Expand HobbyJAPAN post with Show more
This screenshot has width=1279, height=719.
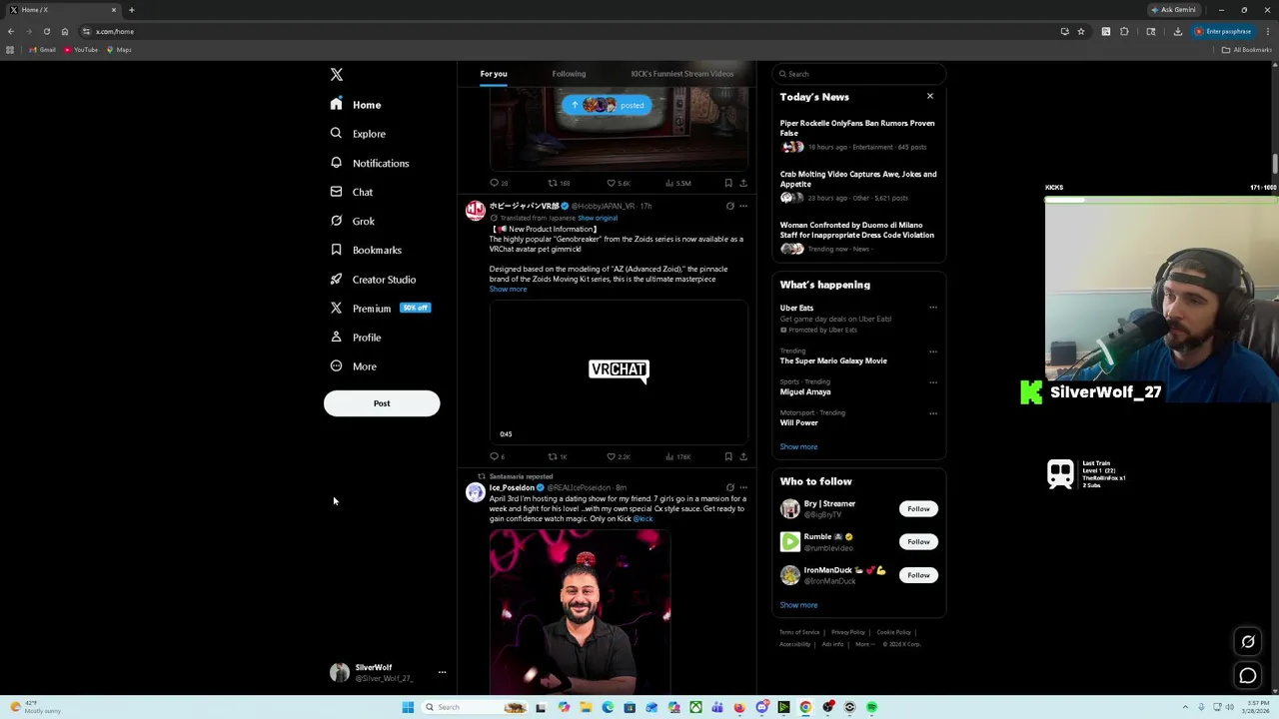(x=508, y=289)
